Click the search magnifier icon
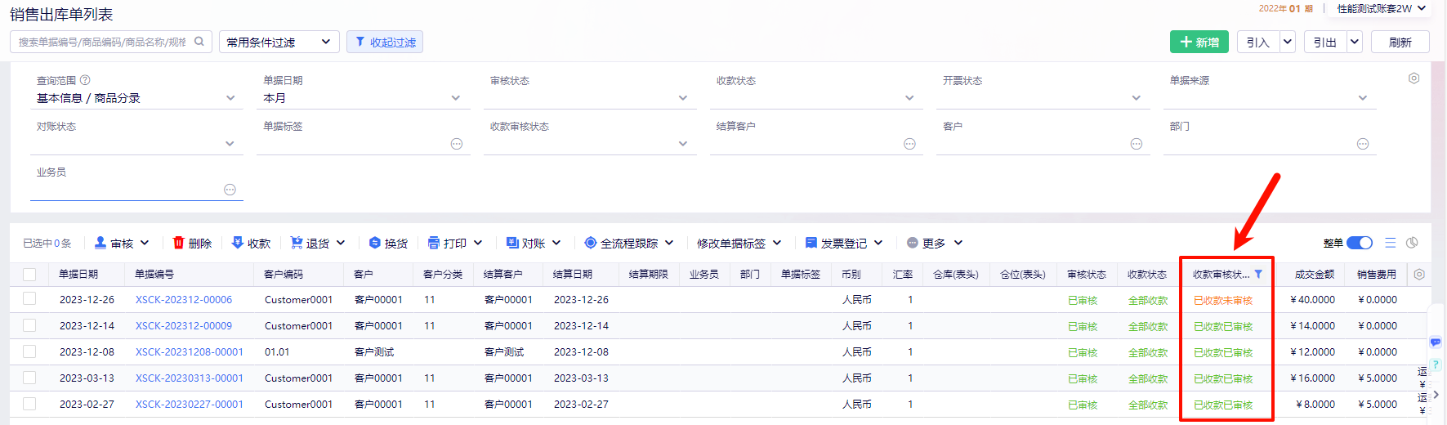Viewport: 1447px width, 425px height. [x=199, y=42]
